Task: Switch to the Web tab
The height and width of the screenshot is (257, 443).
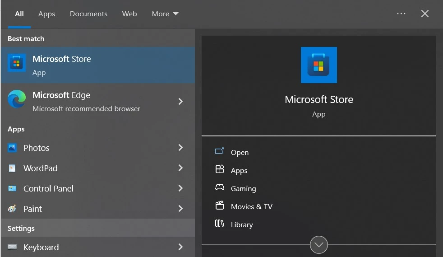Action: click(129, 14)
